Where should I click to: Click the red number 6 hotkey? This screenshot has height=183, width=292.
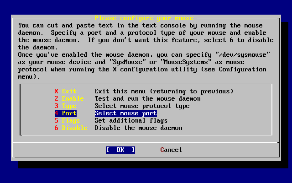coord(57,128)
